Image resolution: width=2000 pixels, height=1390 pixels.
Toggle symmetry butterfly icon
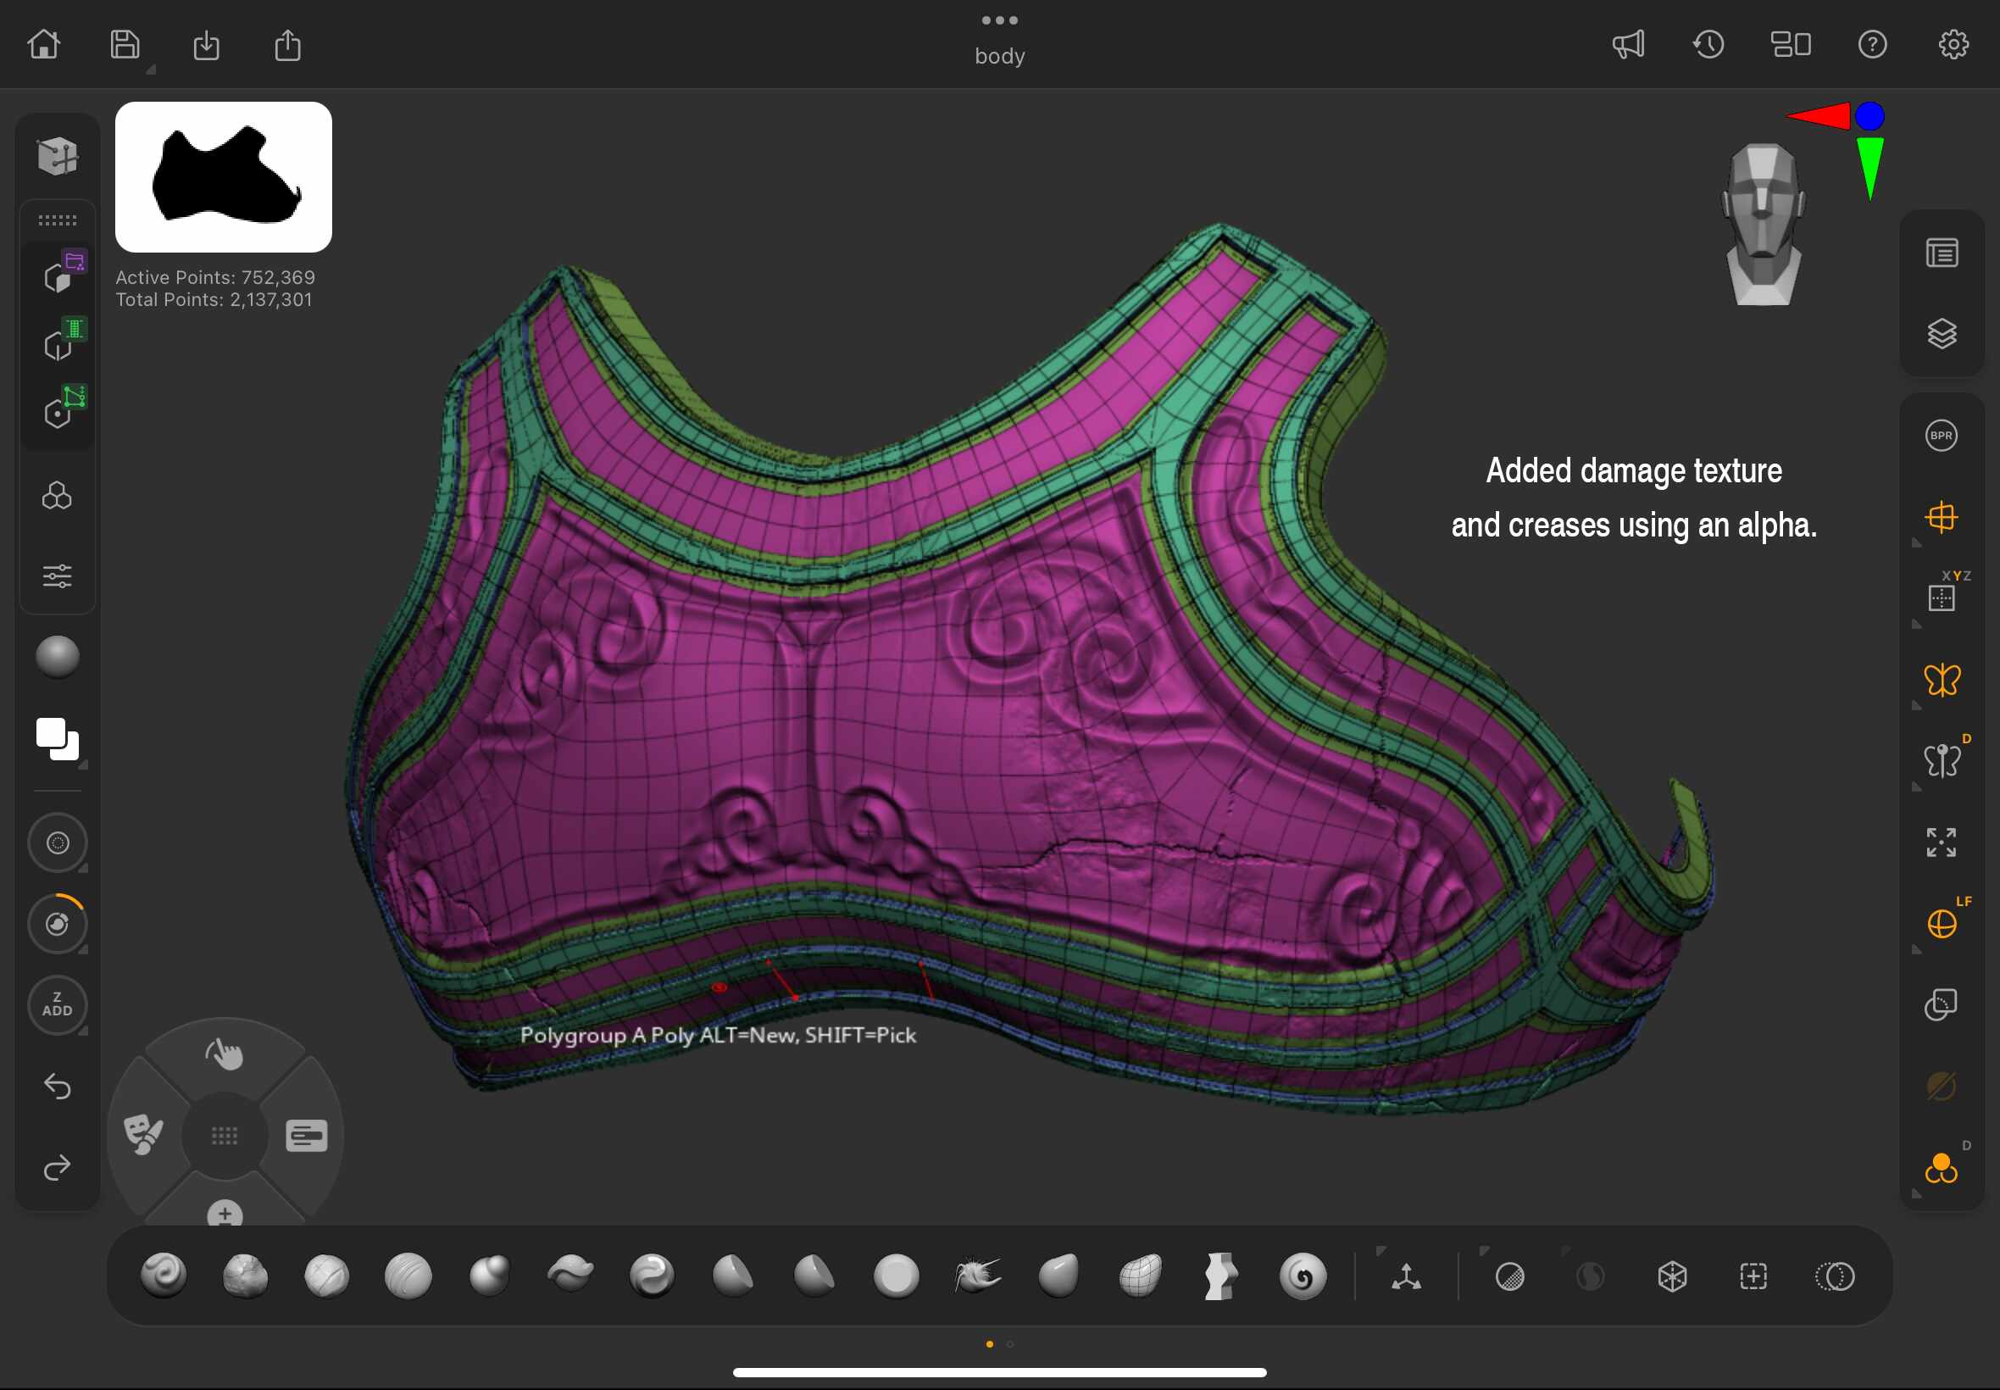(x=1942, y=681)
